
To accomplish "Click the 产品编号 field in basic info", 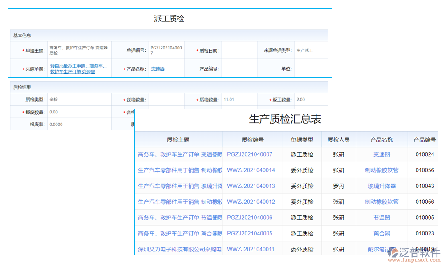I will click(239, 68).
